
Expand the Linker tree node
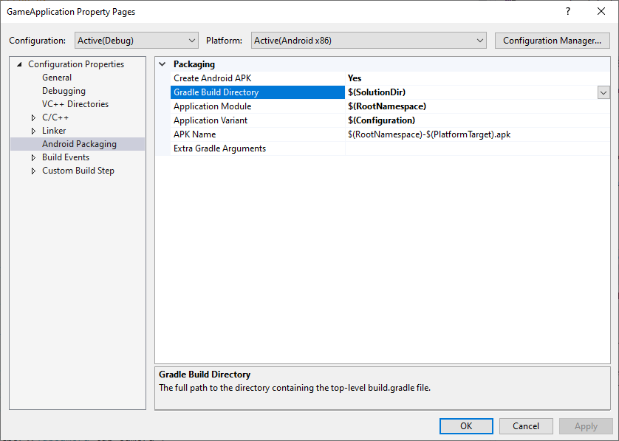(33, 131)
